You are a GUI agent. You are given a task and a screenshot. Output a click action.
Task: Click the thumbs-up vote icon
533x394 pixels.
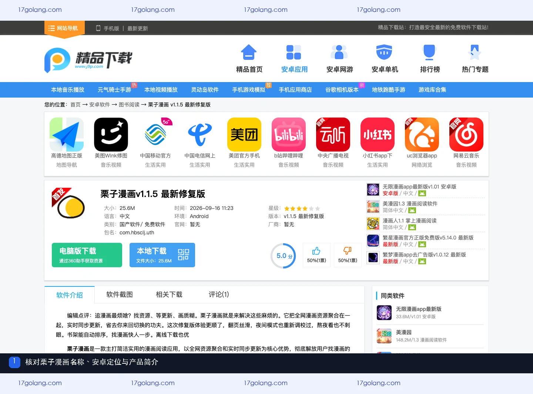(x=316, y=251)
